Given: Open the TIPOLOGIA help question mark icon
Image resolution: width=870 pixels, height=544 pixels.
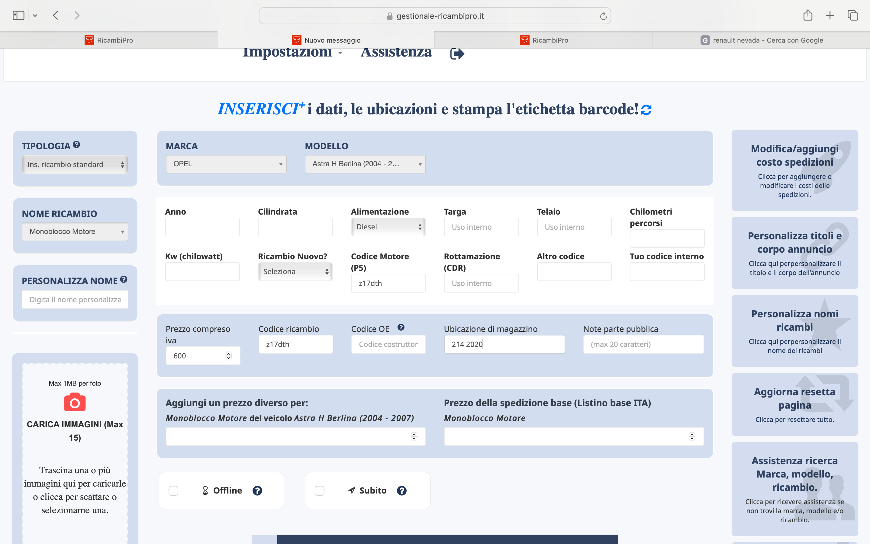Looking at the screenshot, I should 76,145.
